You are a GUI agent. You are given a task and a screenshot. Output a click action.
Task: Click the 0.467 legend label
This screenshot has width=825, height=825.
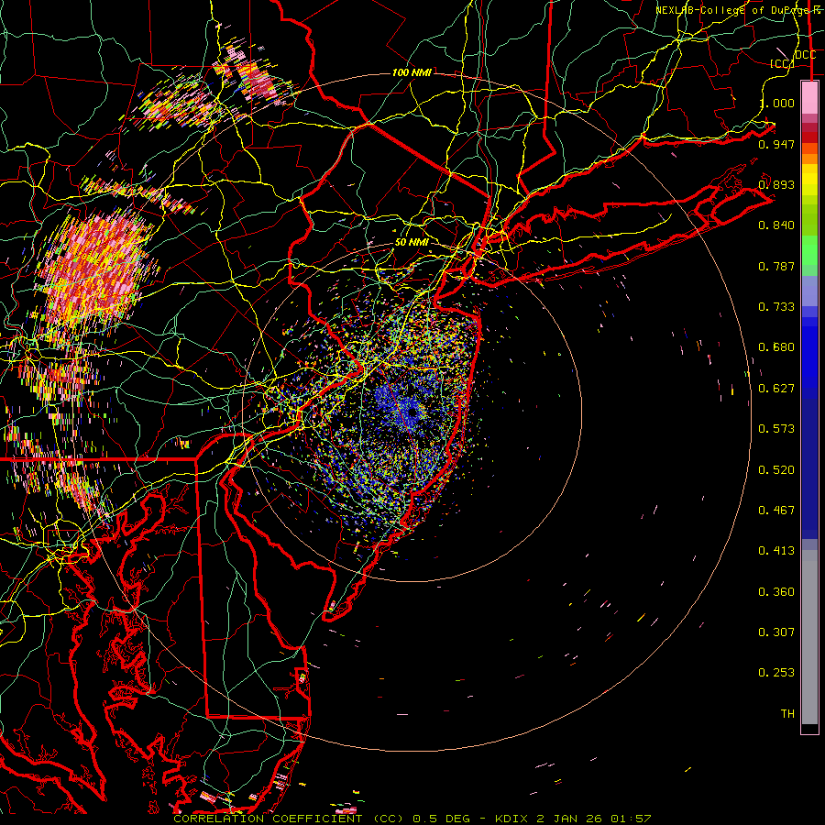pyautogui.click(x=776, y=511)
